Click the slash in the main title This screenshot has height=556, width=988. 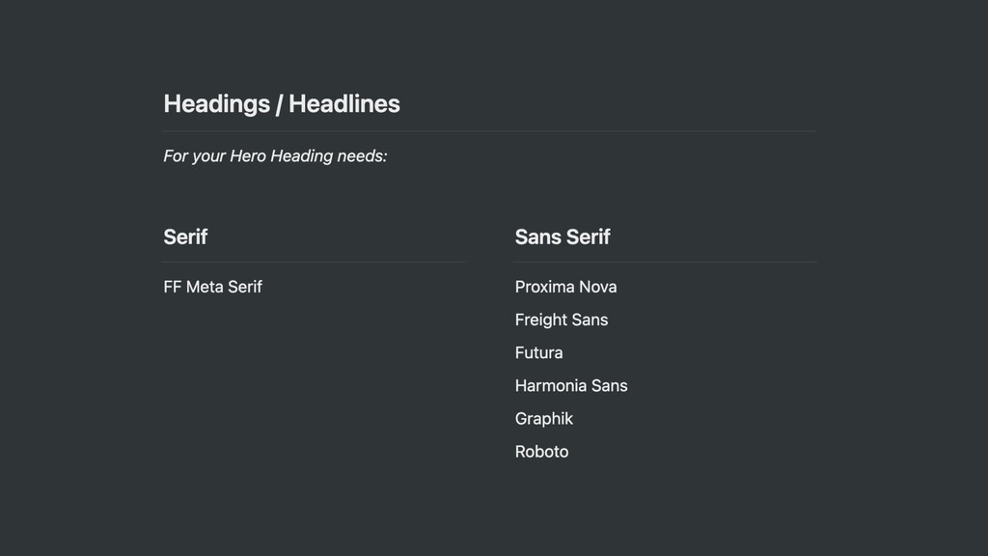279,104
